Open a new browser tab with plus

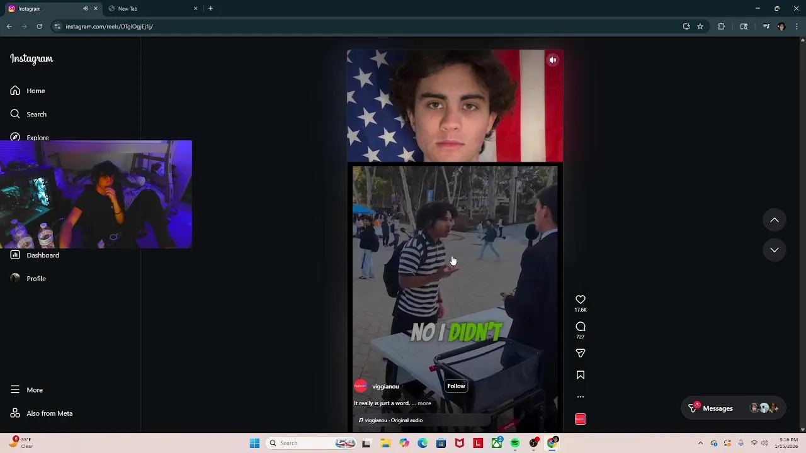(210, 8)
